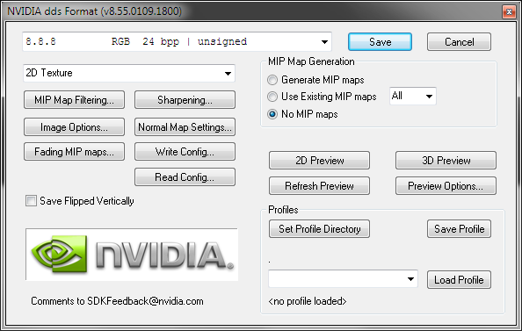Click Set Profile Directory button
This screenshot has height=331, width=522.
click(x=319, y=229)
